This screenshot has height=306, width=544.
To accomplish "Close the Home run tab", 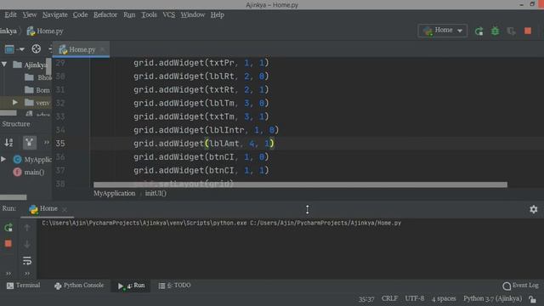I will click(x=65, y=209).
